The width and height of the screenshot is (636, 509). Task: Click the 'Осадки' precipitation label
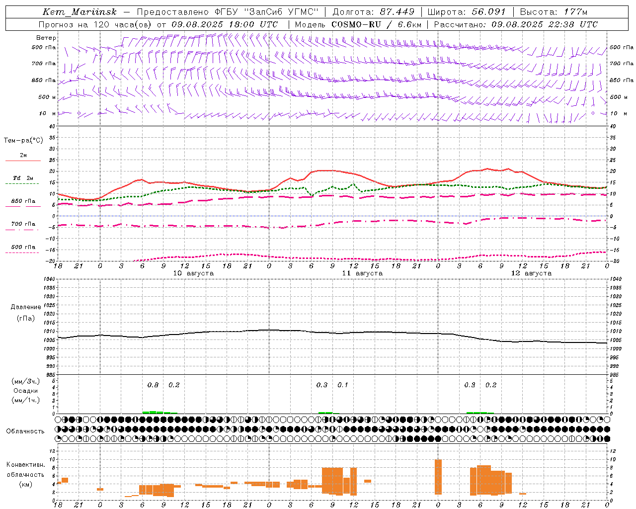coord(26,391)
